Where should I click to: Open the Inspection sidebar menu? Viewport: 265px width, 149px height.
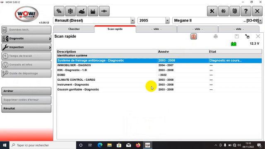pos(26,47)
